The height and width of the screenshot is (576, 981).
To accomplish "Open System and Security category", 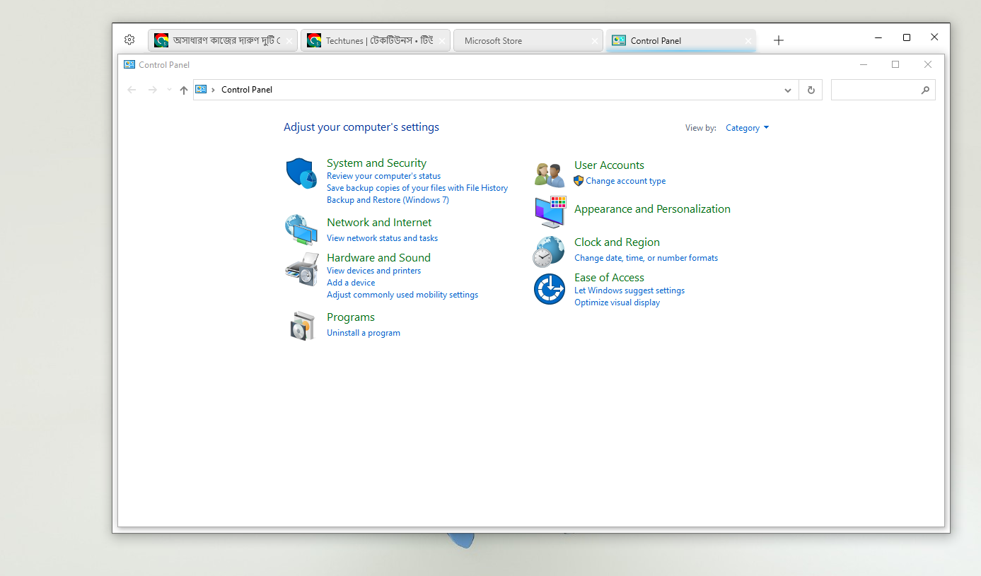I will pos(376,163).
